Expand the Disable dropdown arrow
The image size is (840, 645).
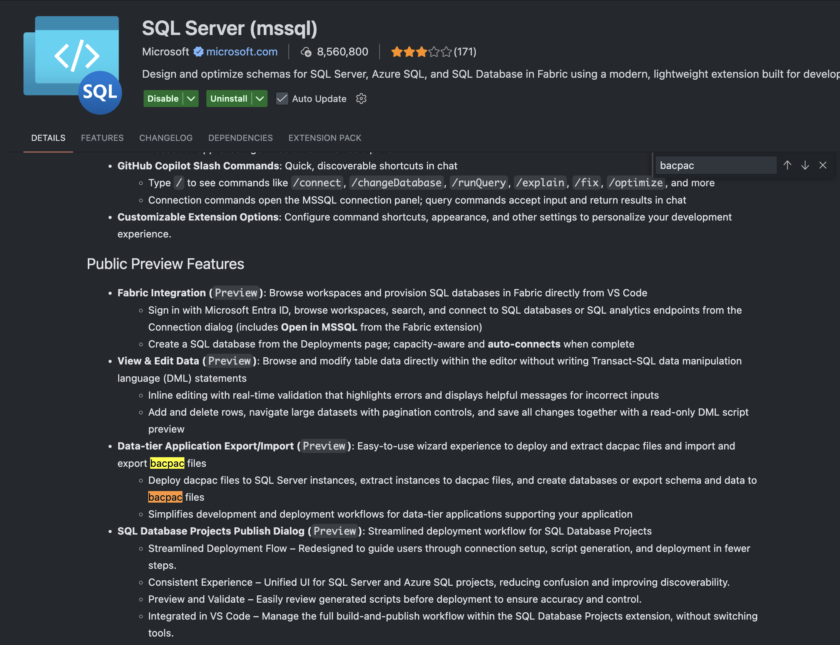tap(191, 99)
